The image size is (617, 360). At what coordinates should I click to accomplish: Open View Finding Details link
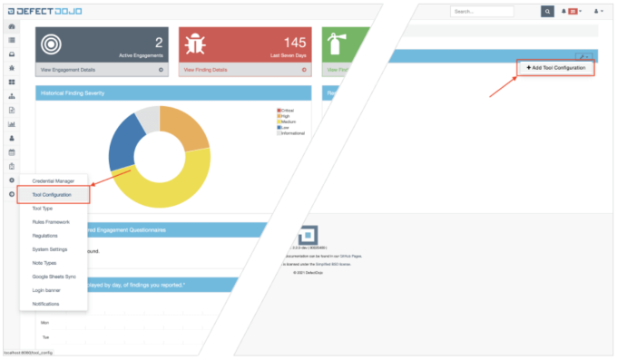pyautogui.click(x=205, y=70)
